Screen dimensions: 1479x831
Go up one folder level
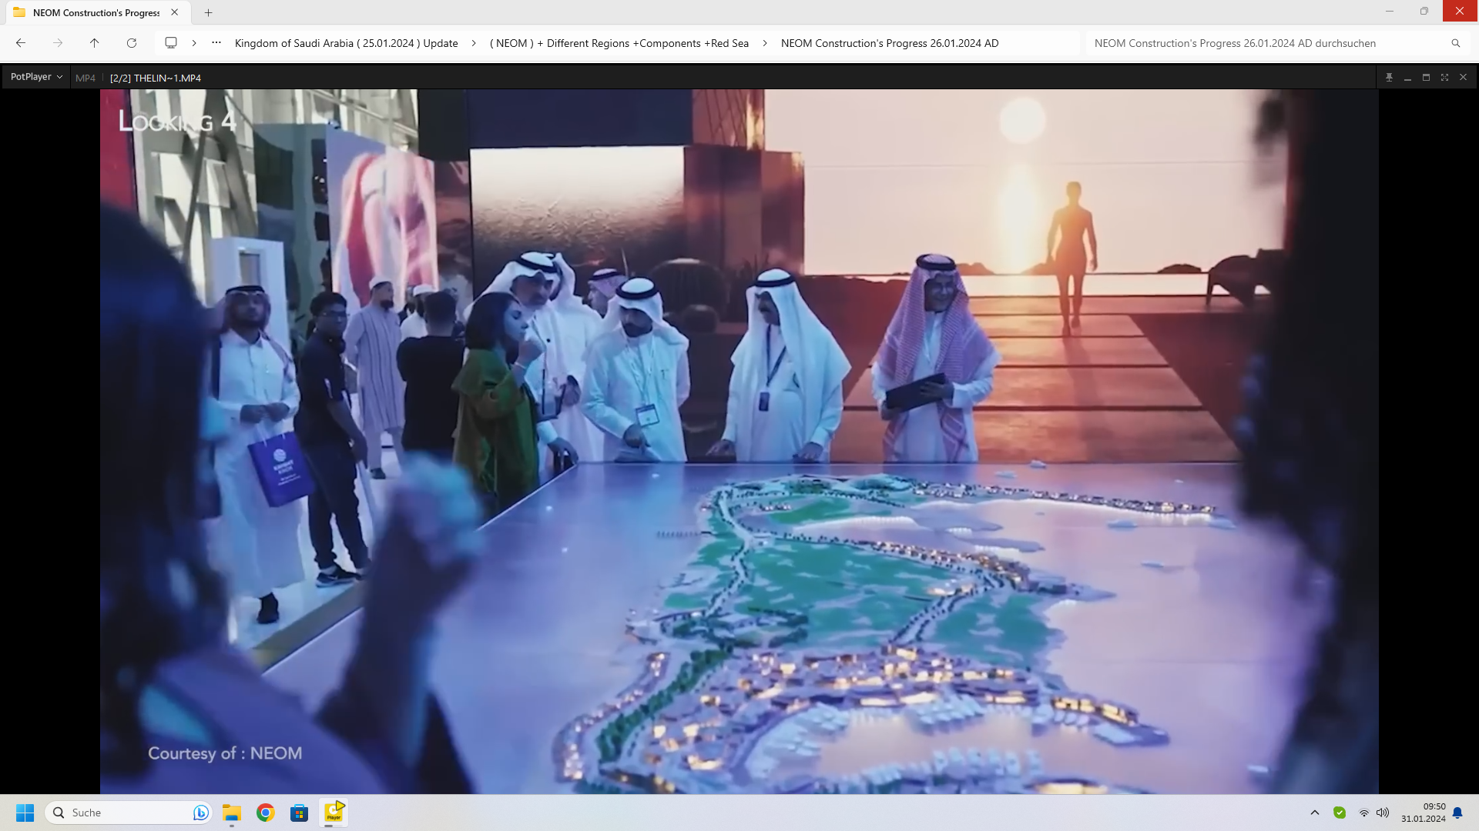[x=94, y=43]
